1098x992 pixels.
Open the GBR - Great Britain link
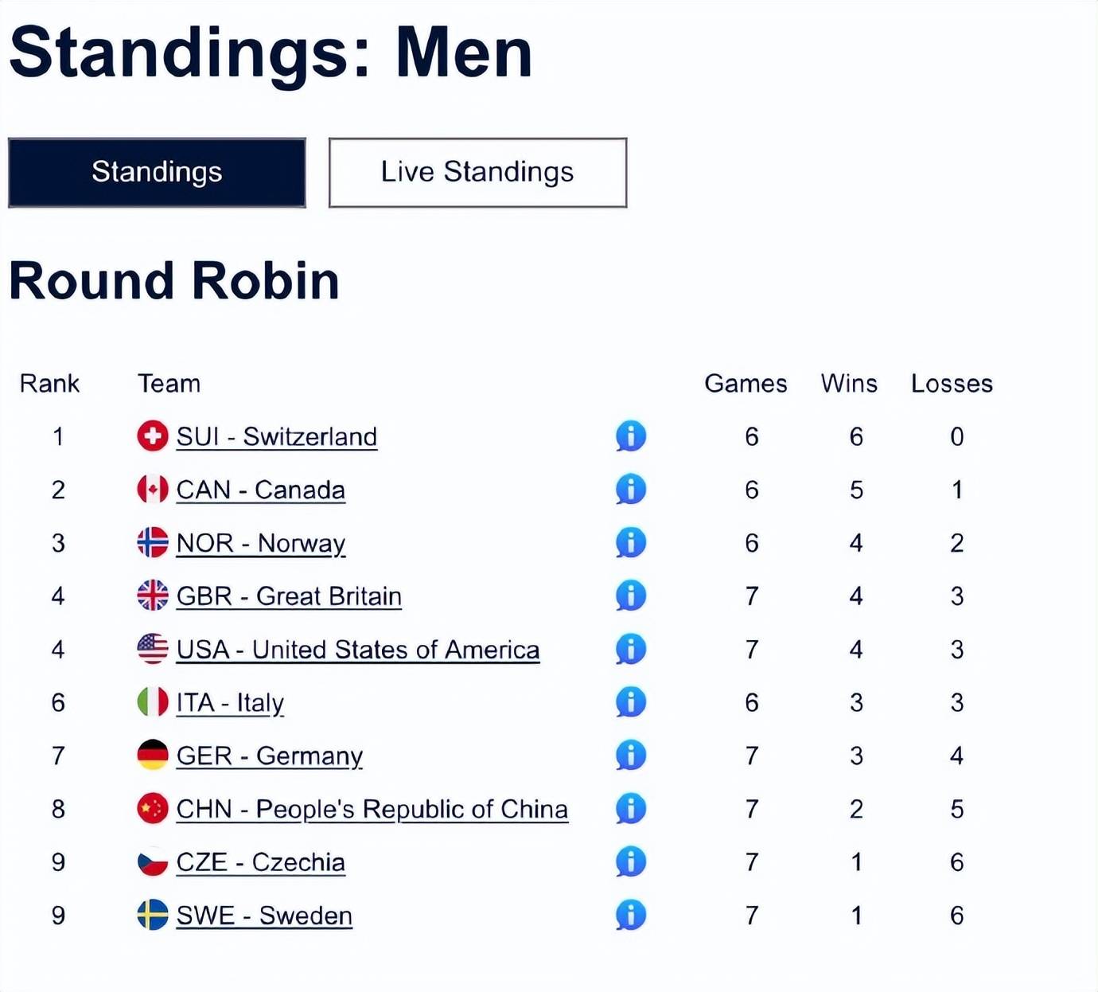coord(288,596)
